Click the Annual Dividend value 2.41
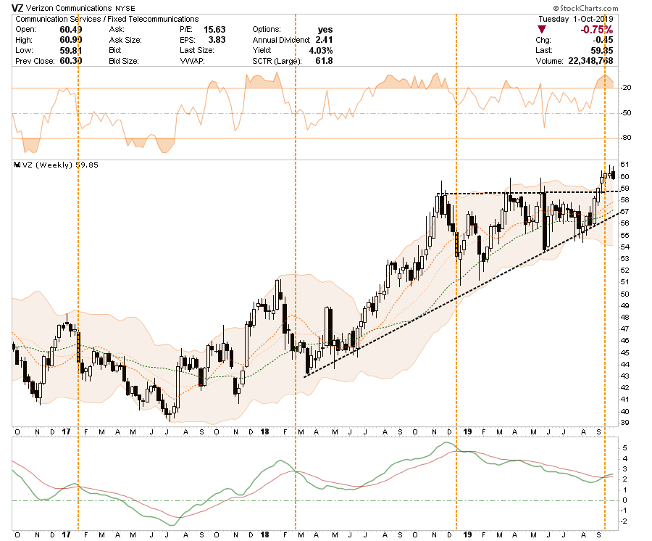This screenshot has height=541, width=652. tap(324, 40)
